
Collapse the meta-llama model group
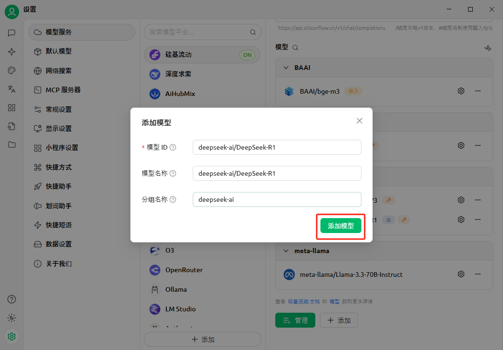tap(286, 251)
